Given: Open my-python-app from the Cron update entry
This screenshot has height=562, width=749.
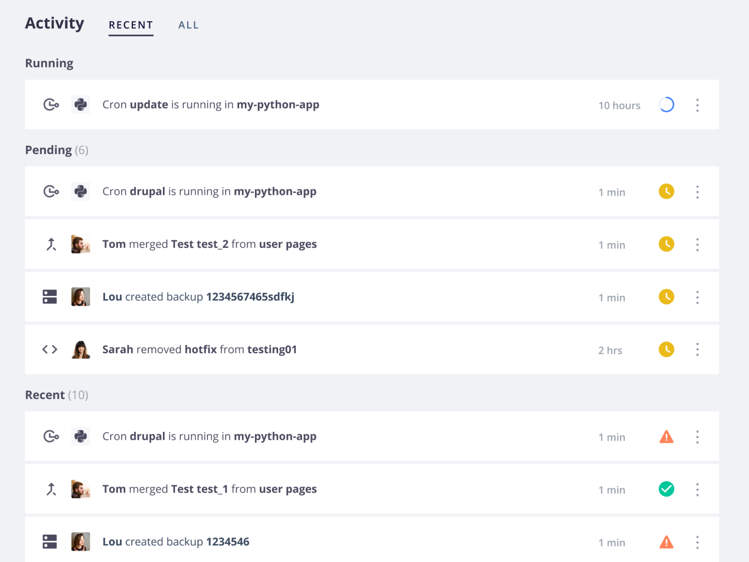Looking at the screenshot, I should click(278, 104).
